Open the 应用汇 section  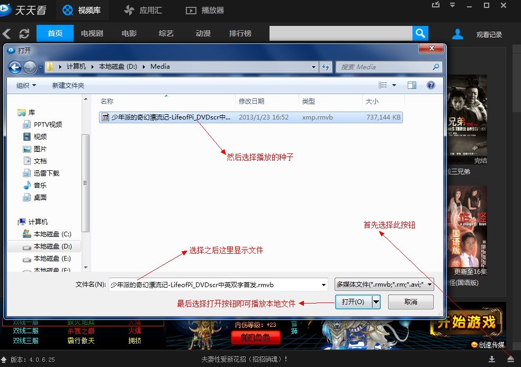(x=142, y=10)
